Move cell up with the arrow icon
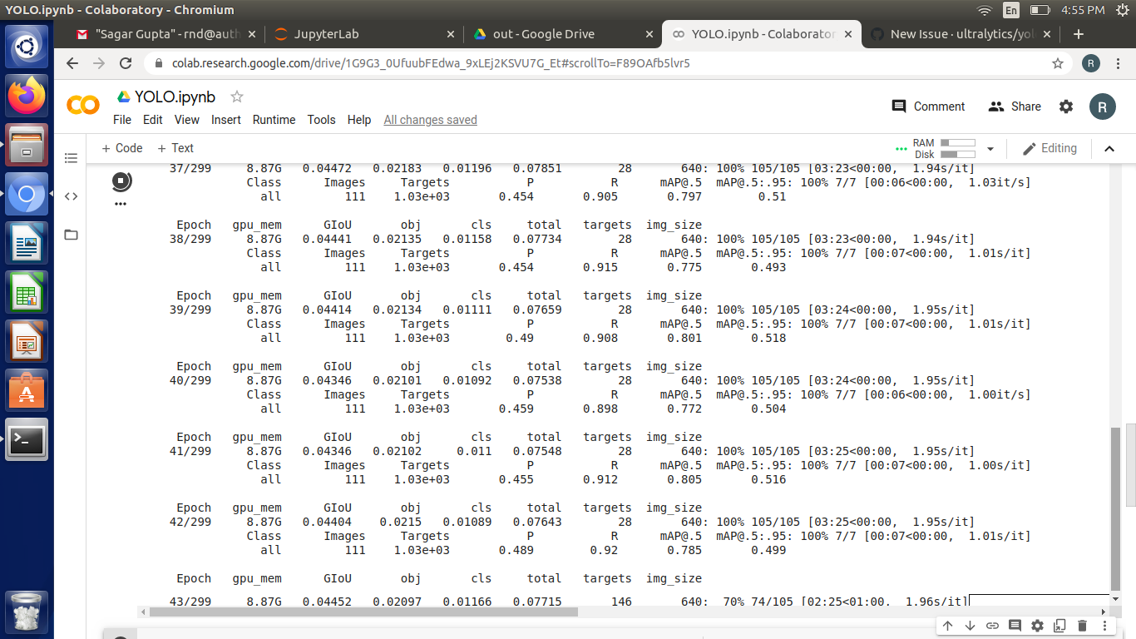1136x639 pixels. (x=947, y=626)
